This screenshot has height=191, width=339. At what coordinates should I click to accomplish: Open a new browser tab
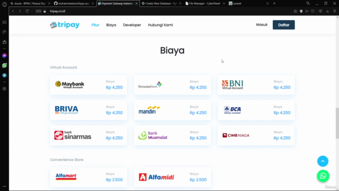[x=274, y=4]
